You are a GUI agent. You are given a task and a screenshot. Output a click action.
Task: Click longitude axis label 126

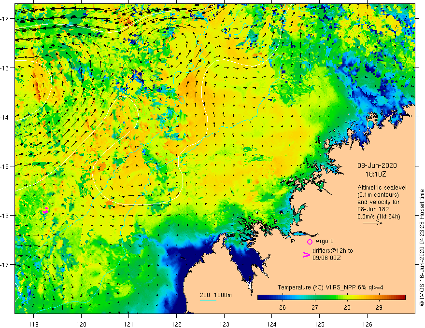coord(367,324)
